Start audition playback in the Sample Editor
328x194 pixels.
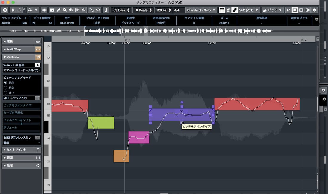pos(13,10)
